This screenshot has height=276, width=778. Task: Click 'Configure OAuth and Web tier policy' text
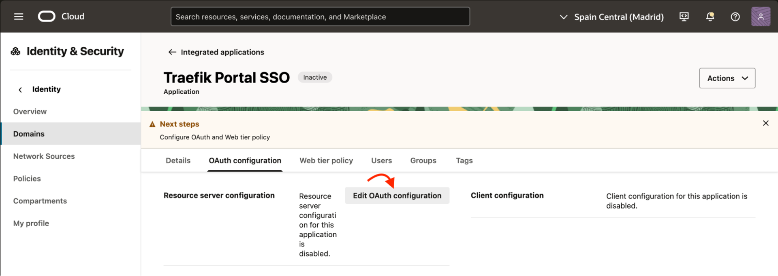[x=215, y=137]
